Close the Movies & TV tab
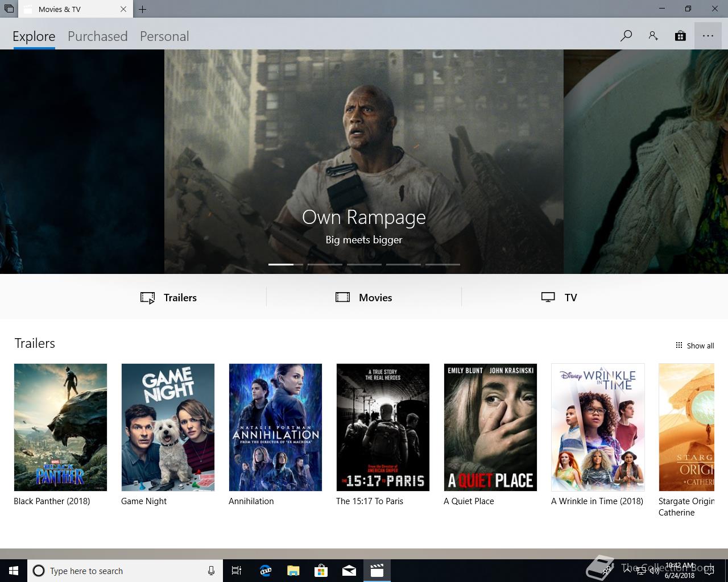The image size is (728, 582). [123, 9]
